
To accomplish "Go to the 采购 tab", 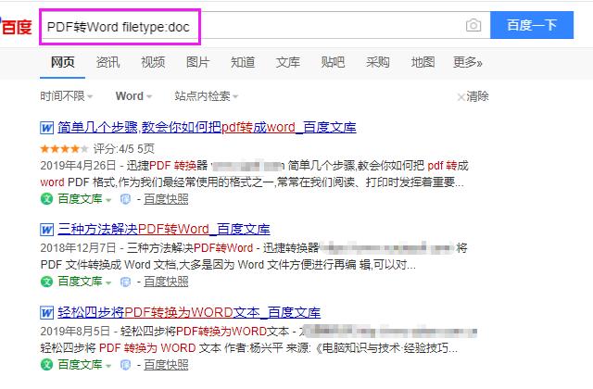I will tap(378, 62).
